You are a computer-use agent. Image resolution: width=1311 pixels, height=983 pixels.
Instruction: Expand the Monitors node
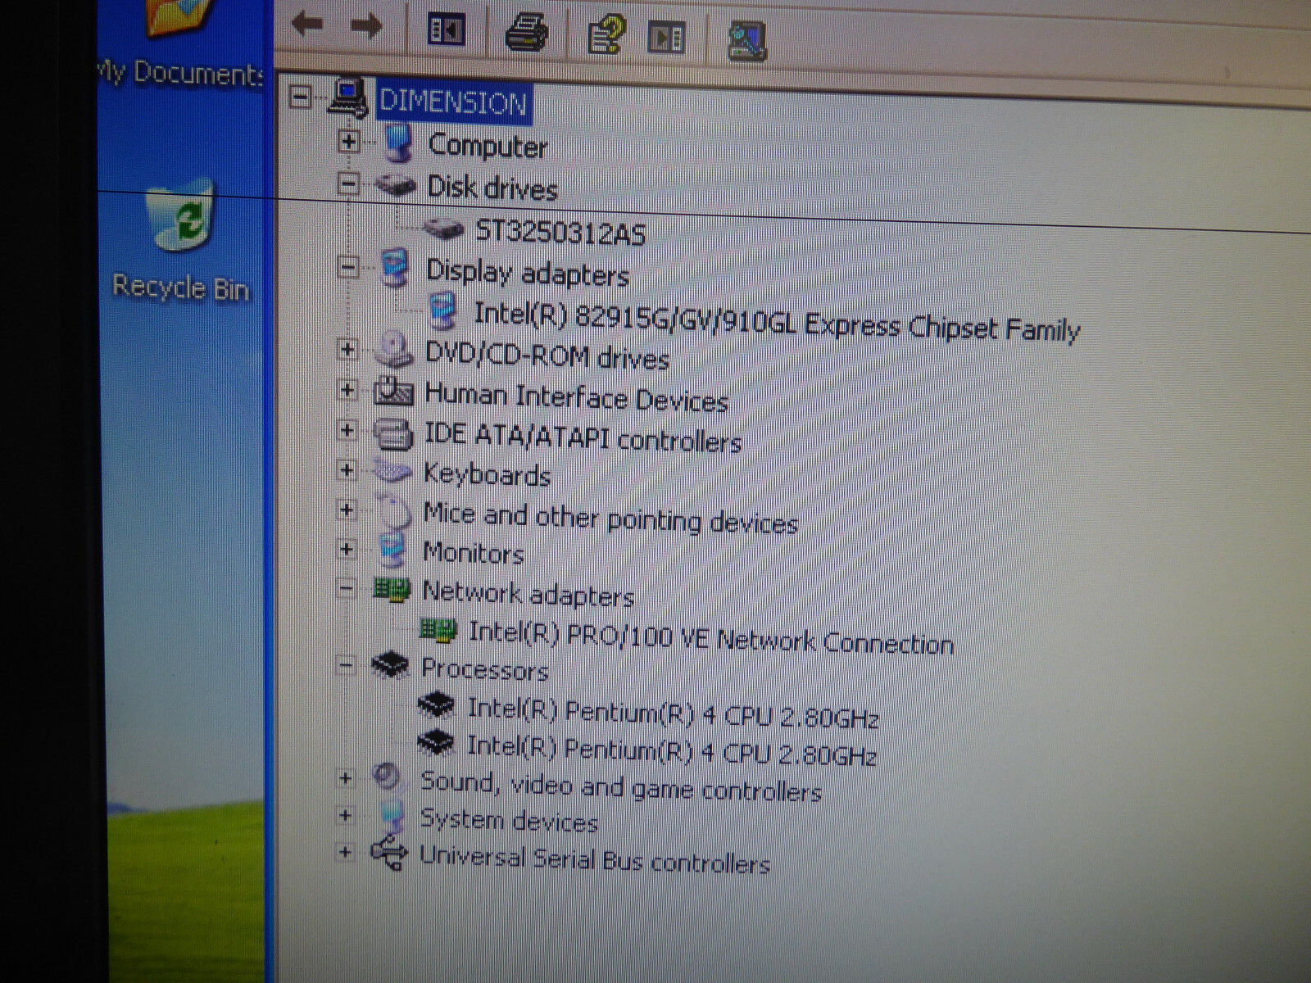(347, 549)
